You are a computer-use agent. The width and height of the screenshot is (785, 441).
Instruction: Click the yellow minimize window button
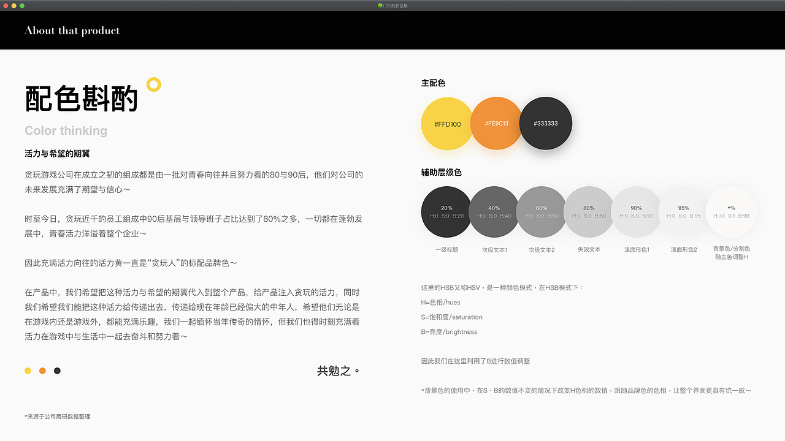tap(14, 6)
